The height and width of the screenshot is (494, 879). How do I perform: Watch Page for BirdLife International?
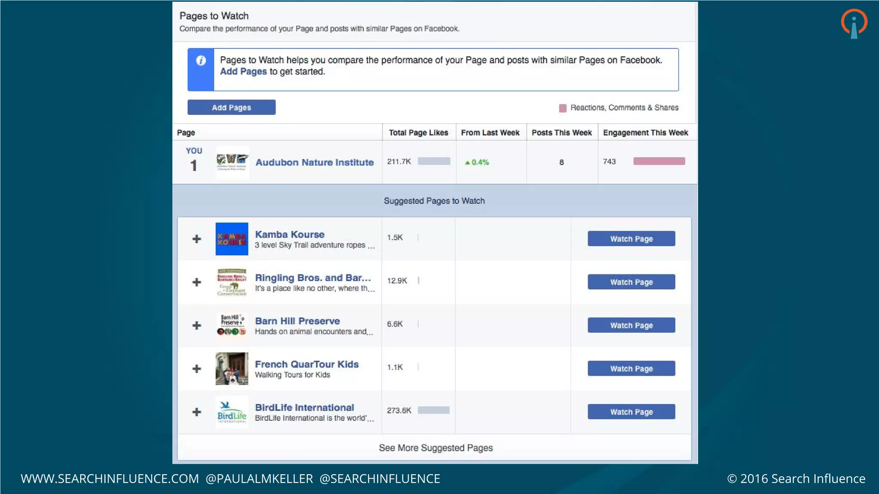(x=631, y=412)
